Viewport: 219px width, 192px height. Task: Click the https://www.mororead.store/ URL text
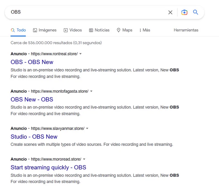(56, 159)
